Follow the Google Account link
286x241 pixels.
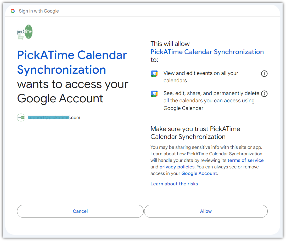point(199,173)
